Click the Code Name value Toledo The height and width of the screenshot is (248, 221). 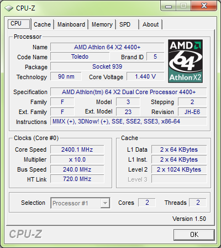[x=80, y=56]
